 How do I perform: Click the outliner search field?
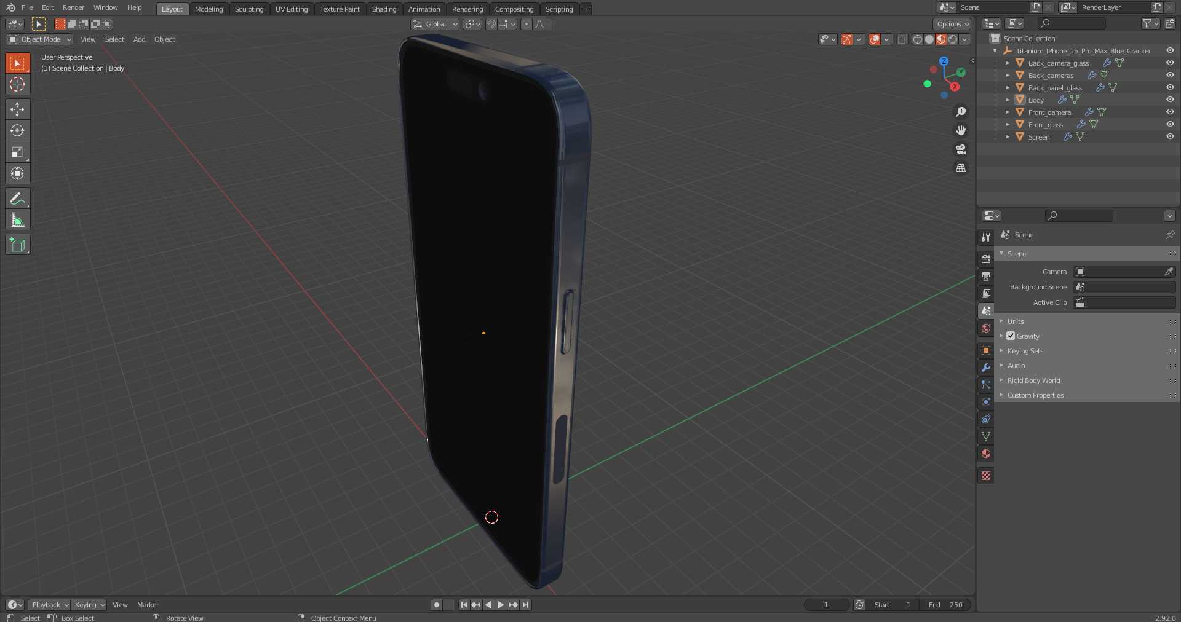pyautogui.click(x=1071, y=23)
